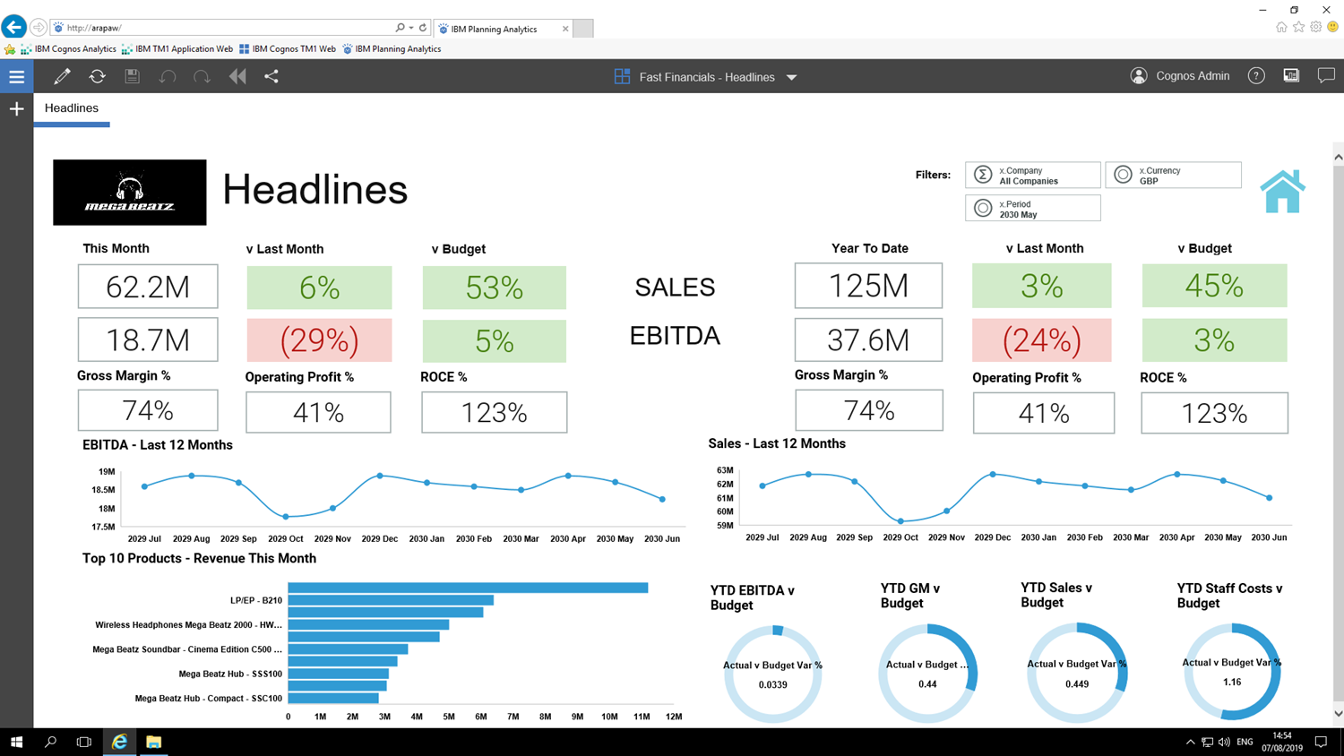
Task: Select the Headlines tab
Action: (x=72, y=107)
